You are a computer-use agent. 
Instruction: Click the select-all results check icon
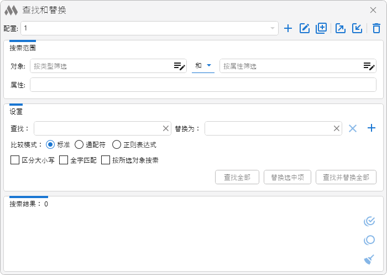(x=369, y=221)
